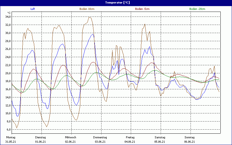Click the date '31.05.21'

coord(10,142)
